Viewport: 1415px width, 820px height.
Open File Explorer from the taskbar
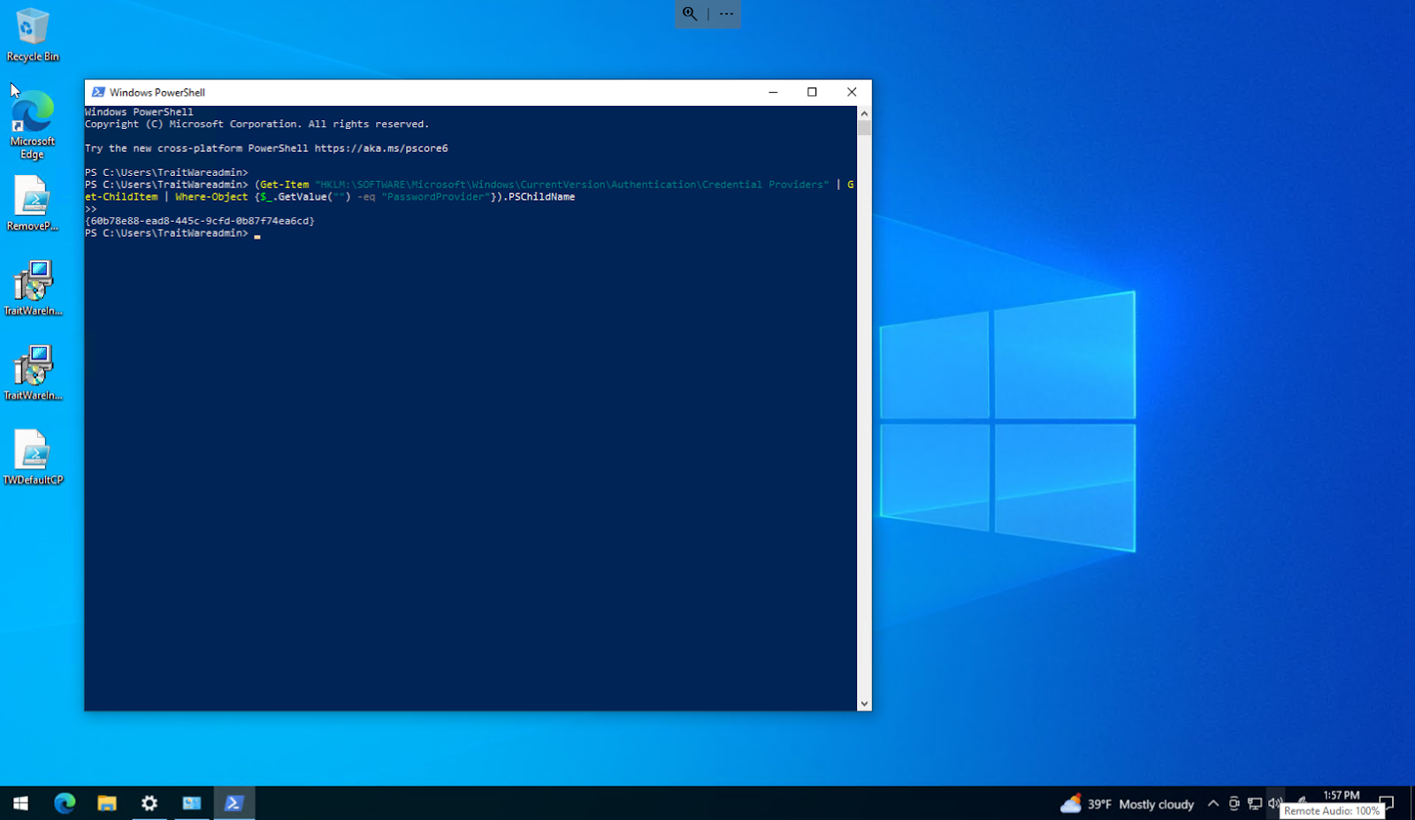point(107,803)
